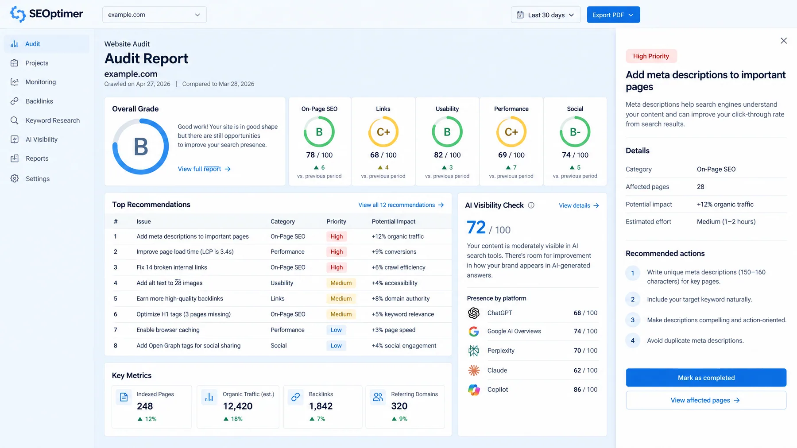797x448 pixels.
Task: Select row Add Open Graph tags
Action: [x=278, y=346]
